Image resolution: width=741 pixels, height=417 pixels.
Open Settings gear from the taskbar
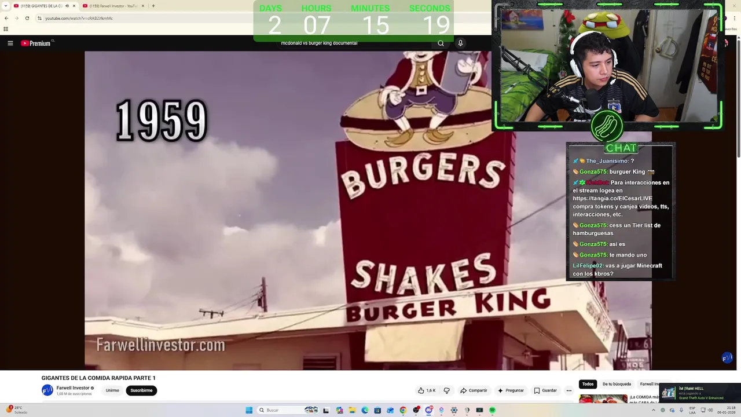point(454,410)
